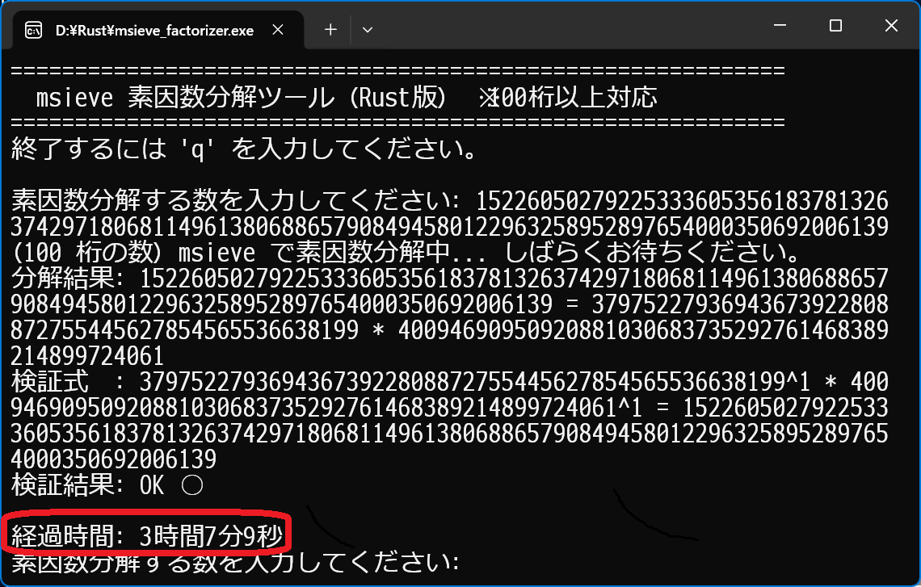Viewport: 921px width, 587px height.
Task: Click the top row of equals-sign separator
Action: 397,70
